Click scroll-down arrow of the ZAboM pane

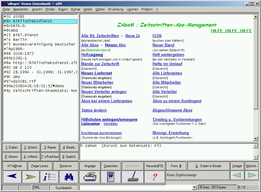(255, 138)
